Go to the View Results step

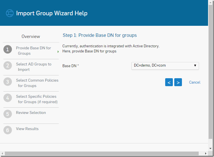pos(27,129)
